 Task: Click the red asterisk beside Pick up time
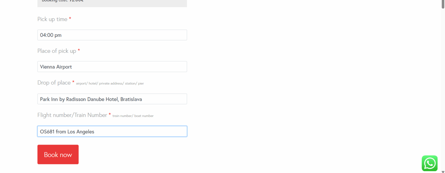pyautogui.click(x=70, y=19)
